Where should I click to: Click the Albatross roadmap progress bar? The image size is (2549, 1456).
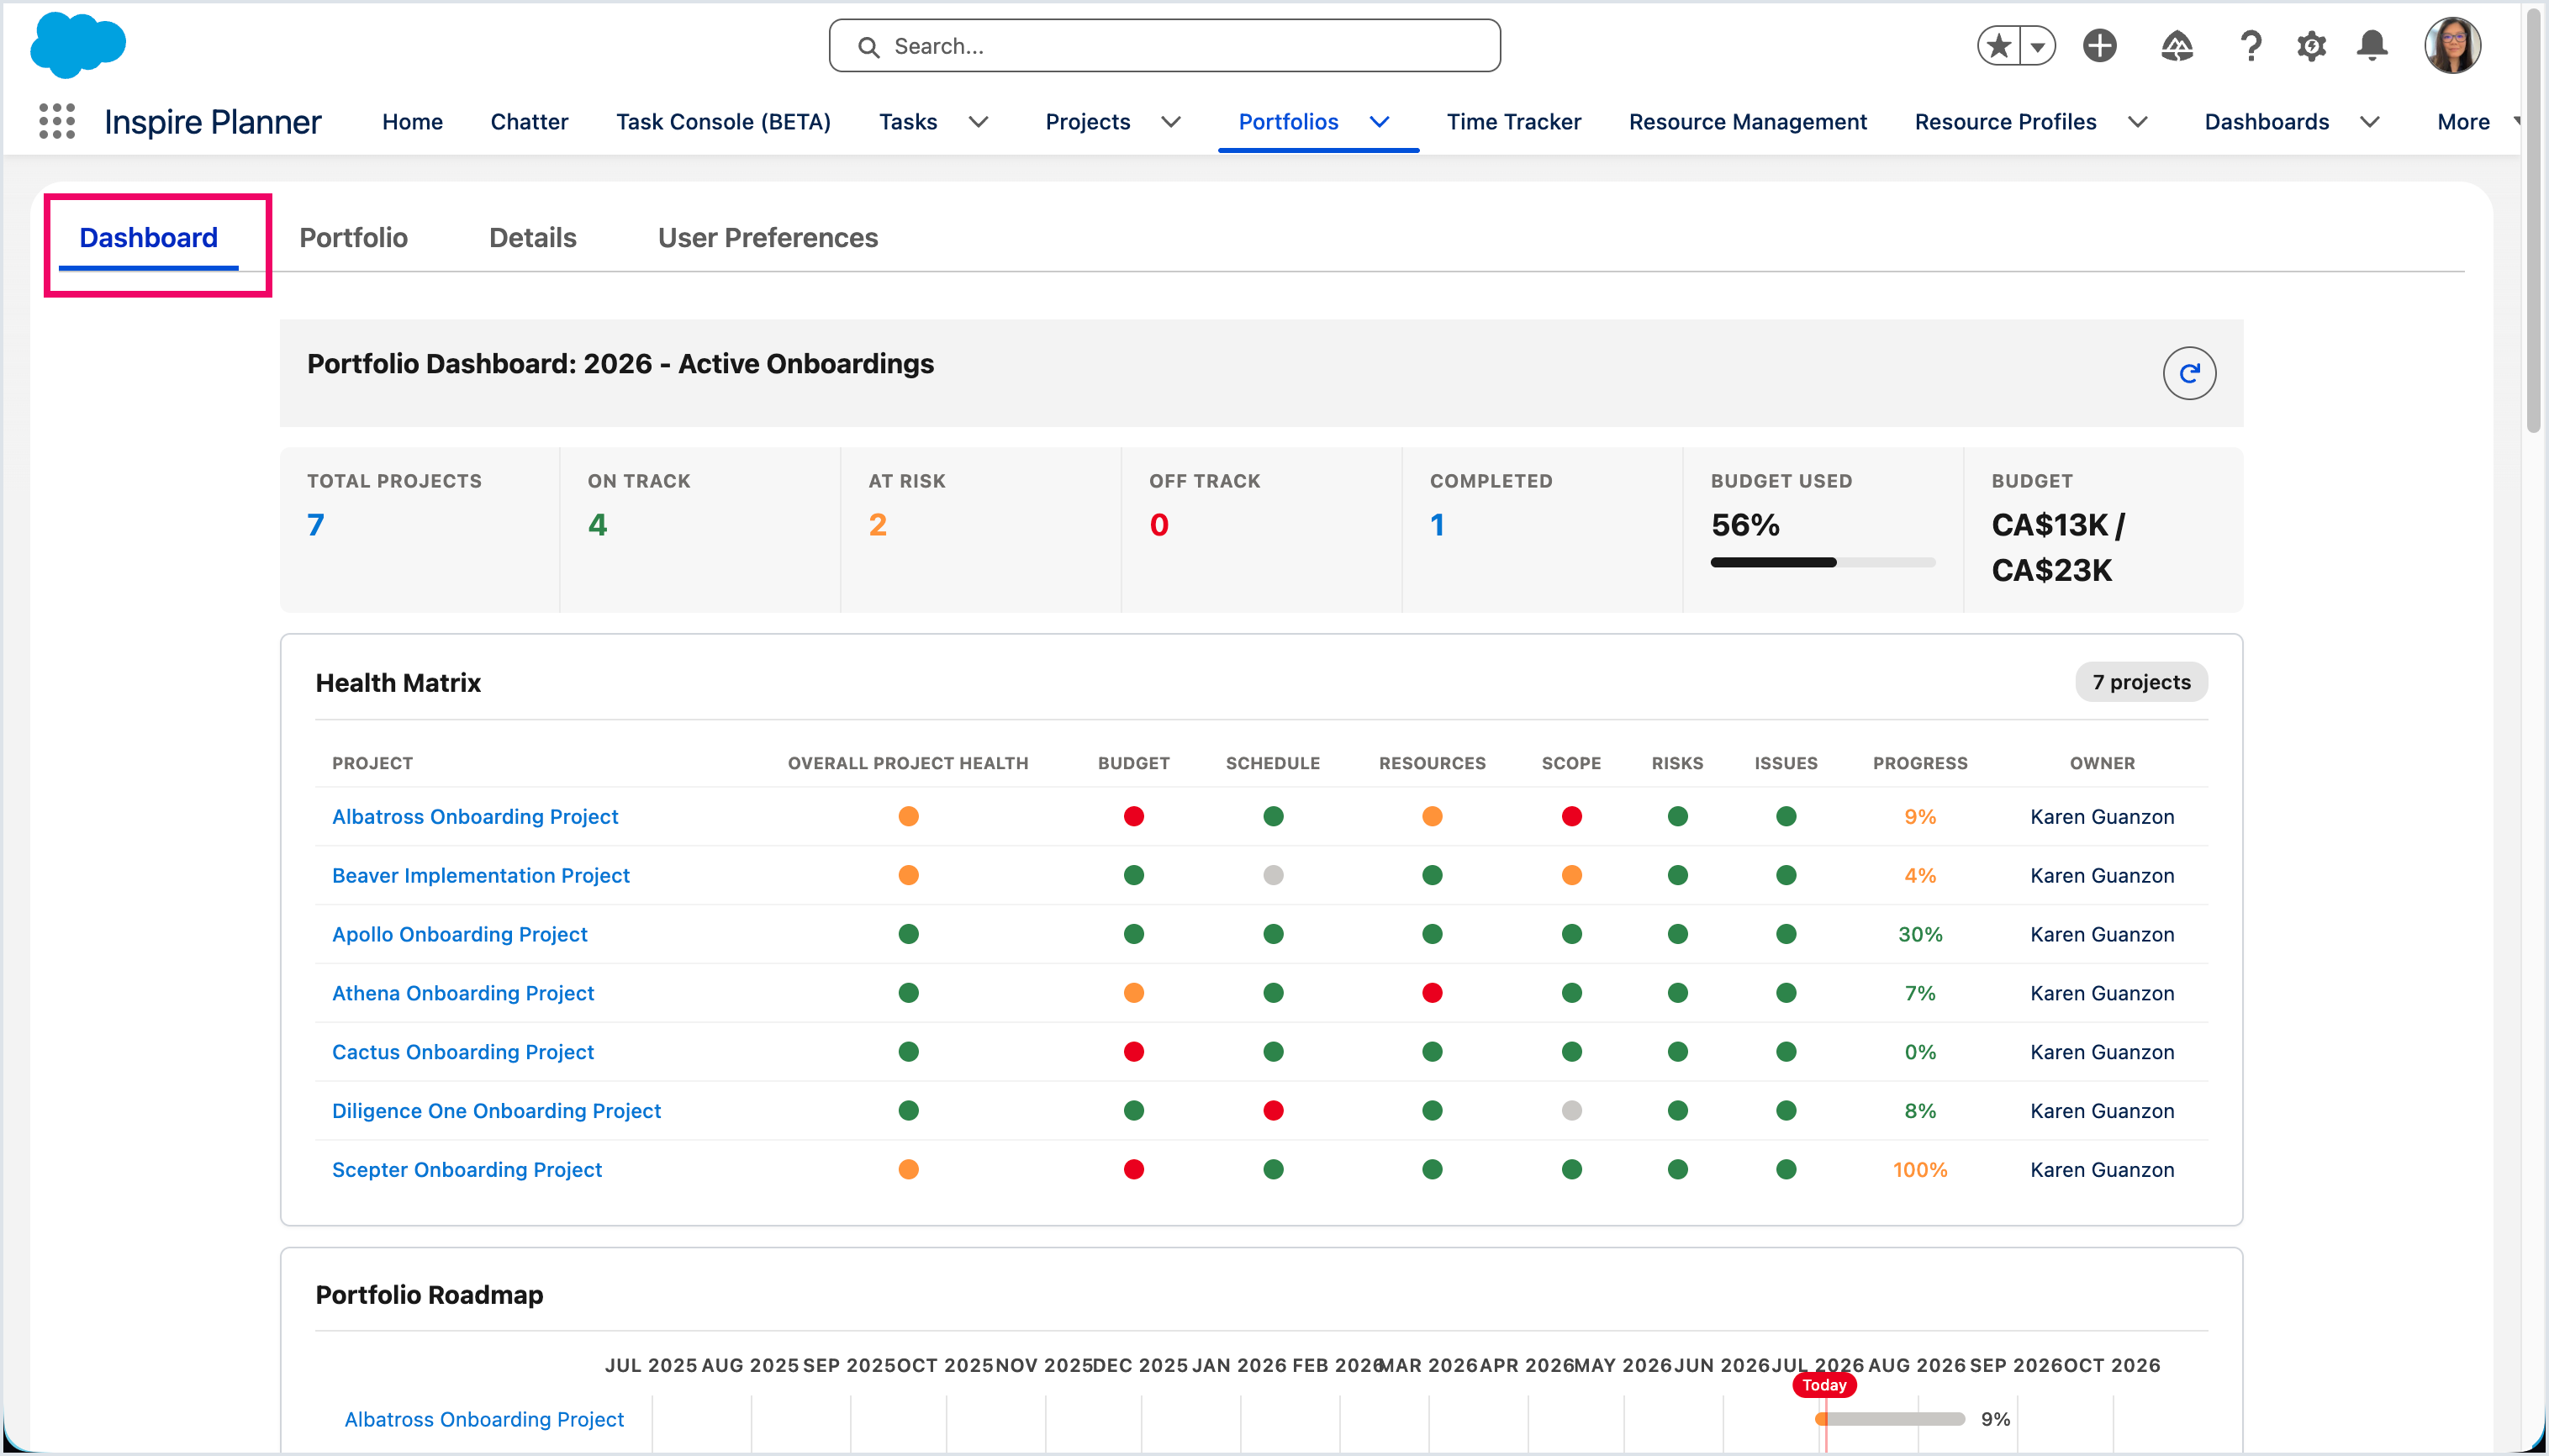[x=1890, y=1419]
